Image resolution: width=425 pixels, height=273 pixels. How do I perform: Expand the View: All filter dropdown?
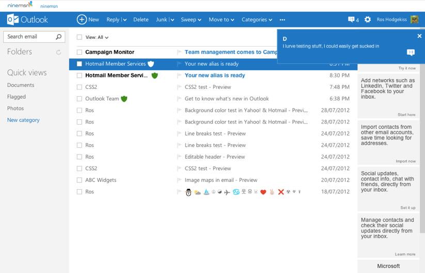(x=97, y=38)
